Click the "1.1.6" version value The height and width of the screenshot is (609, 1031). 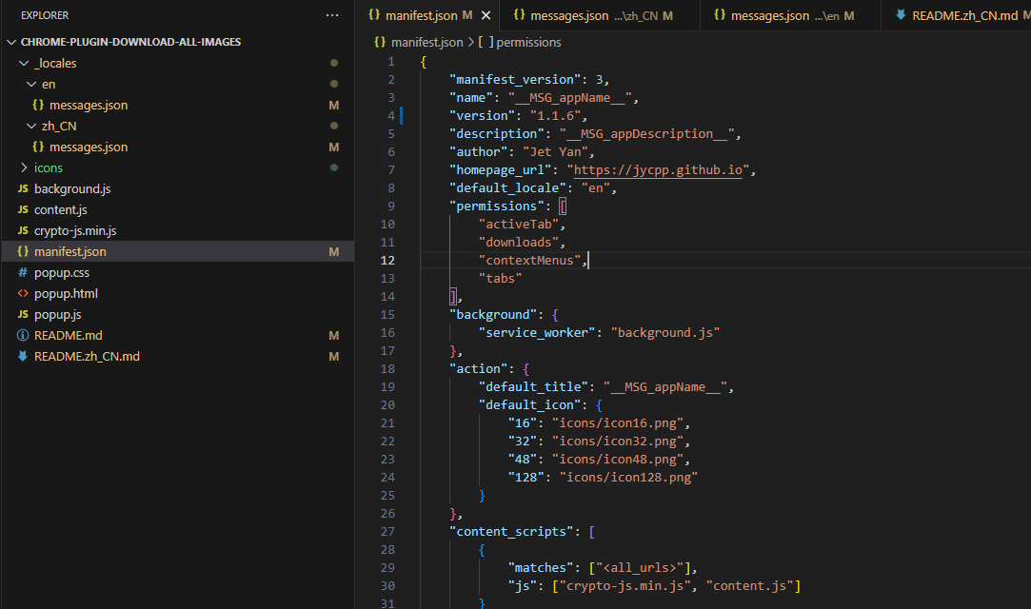click(555, 116)
